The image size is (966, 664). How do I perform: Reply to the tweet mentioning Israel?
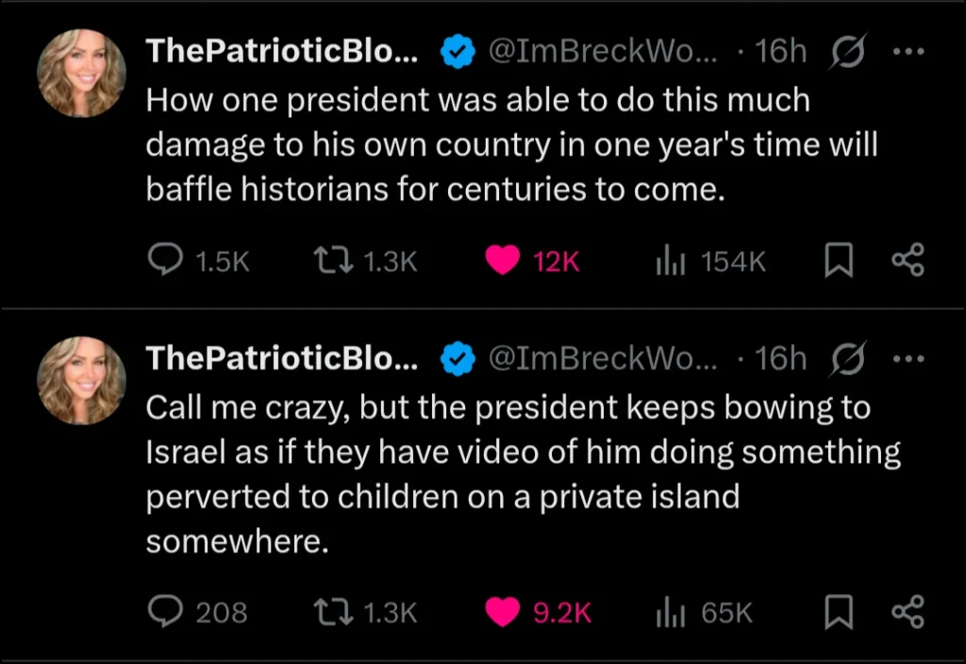[x=166, y=613]
